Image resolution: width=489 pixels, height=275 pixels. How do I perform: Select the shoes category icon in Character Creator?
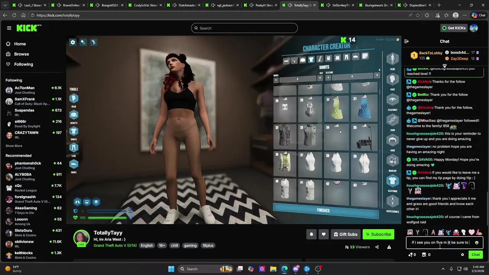click(x=355, y=57)
